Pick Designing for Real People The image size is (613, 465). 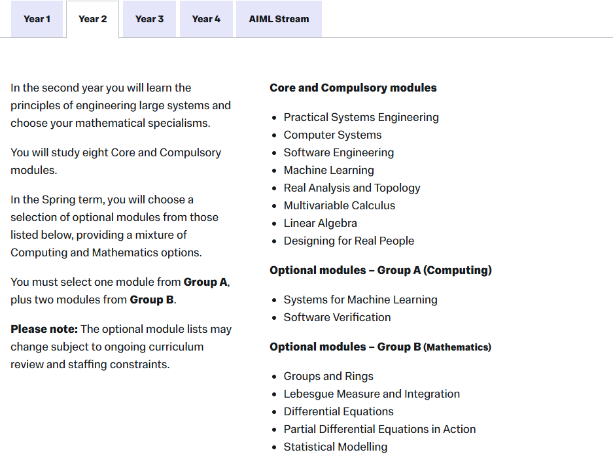349,241
